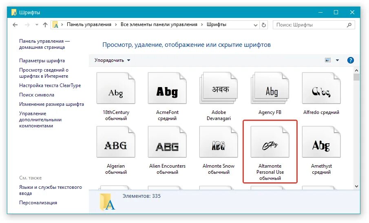Click the Шрифты breadcrumb segment
The height and width of the screenshot is (223, 369).
(216, 24)
